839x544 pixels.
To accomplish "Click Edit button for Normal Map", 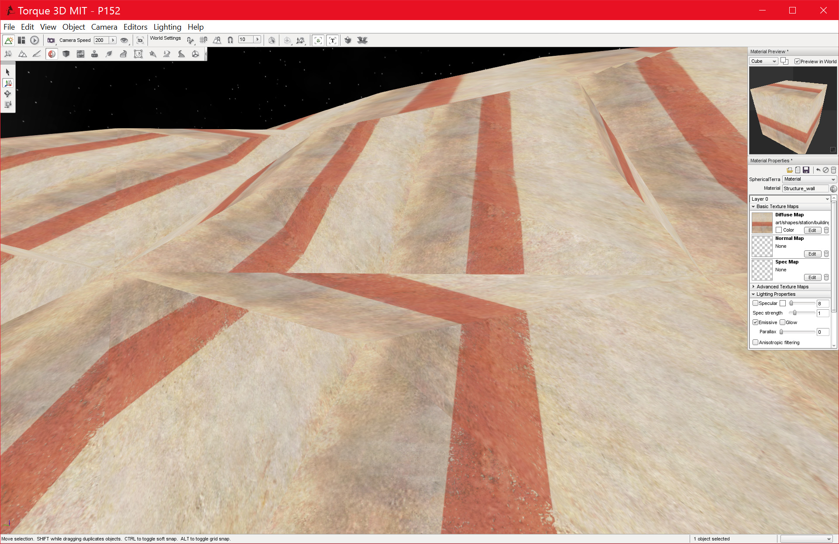I will coord(812,254).
